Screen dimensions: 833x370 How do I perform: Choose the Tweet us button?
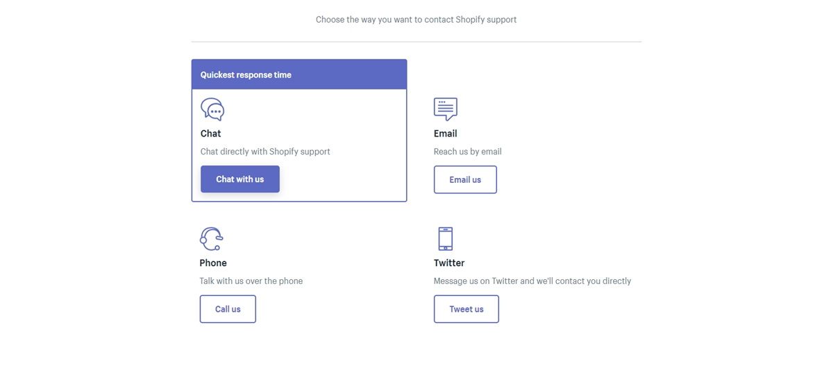pos(466,309)
